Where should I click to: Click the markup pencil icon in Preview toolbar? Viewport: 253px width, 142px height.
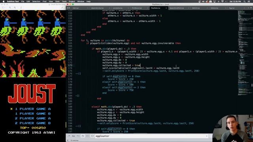[x=62, y=7]
